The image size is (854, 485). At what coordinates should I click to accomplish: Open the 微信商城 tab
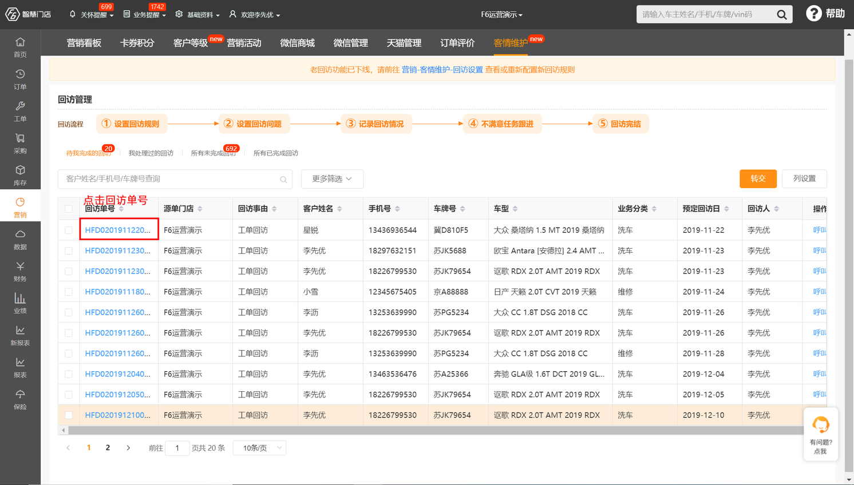click(x=298, y=43)
